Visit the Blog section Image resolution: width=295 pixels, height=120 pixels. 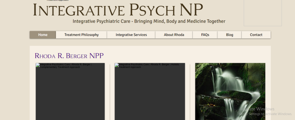tap(230, 35)
